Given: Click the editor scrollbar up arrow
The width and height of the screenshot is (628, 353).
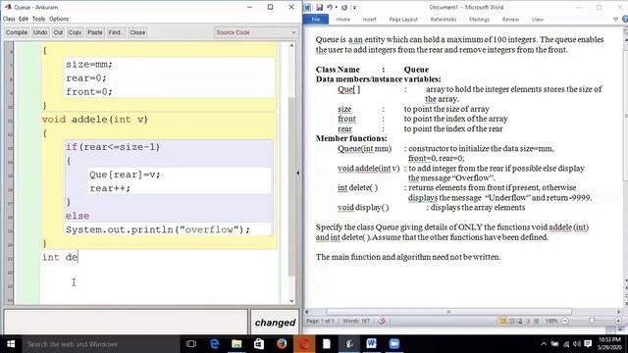Looking at the screenshot, I should (291, 46).
